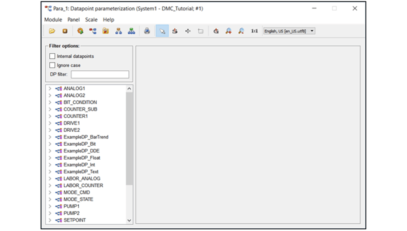The height and width of the screenshot is (231, 407).
Task: Click the toolbar icon left of zoom in
Action: [x=216, y=31]
